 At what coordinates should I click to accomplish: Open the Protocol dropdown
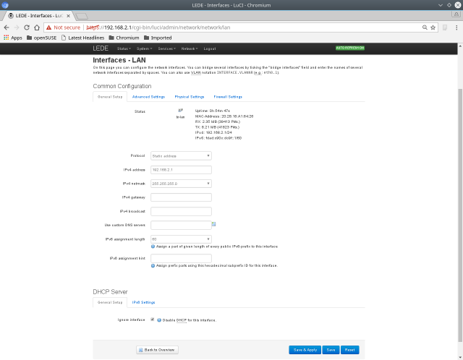tap(180, 155)
